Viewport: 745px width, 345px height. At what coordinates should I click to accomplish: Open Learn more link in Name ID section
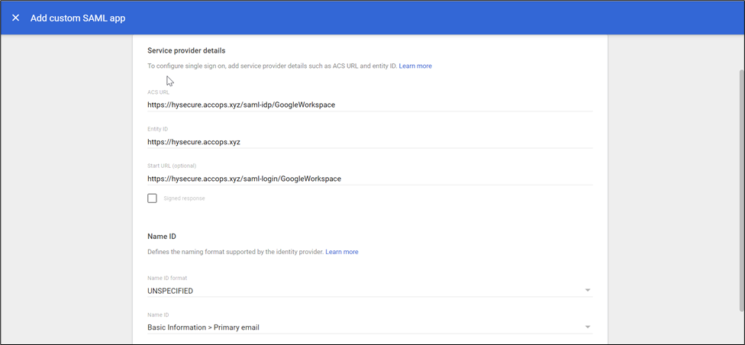341,252
